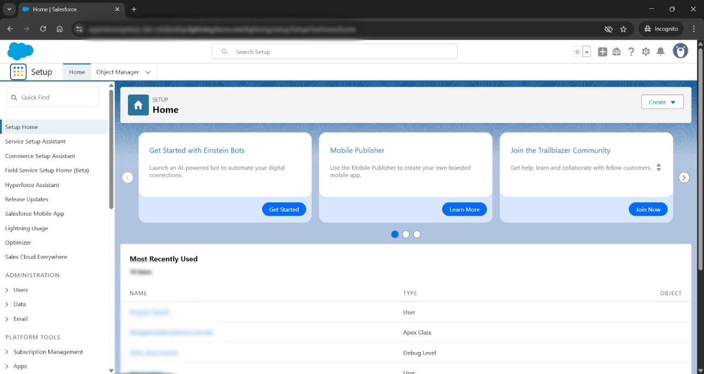Image resolution: width=704 pixels, height=374 pixels.
Task: Select the second carousel indicator dot
Action: pos(406,234)
